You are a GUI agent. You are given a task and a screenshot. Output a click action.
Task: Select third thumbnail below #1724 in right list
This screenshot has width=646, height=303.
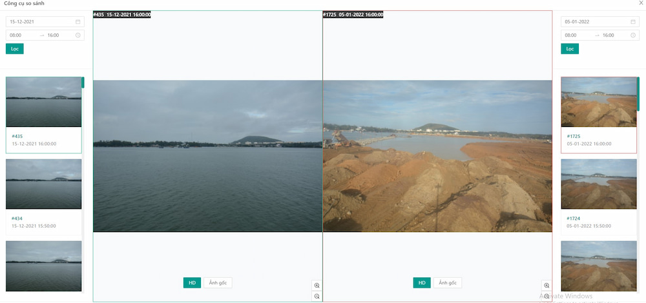click(x=599, y=266)
